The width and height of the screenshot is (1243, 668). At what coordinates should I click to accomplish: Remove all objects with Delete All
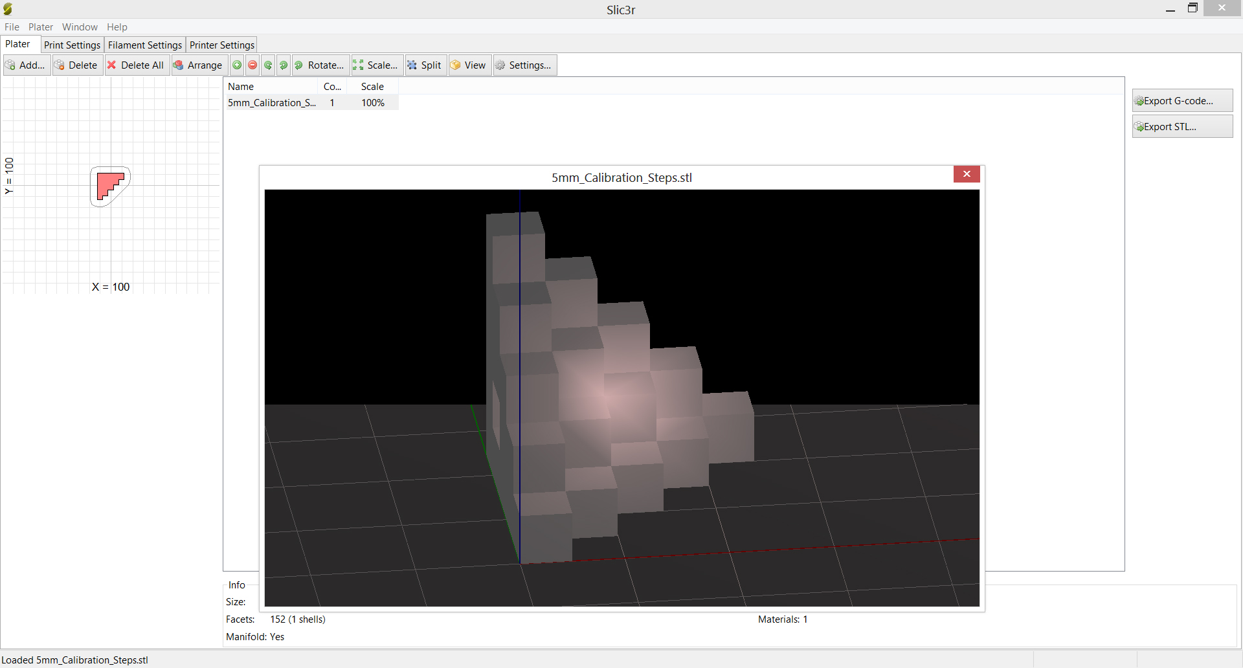tap(137, 65)
